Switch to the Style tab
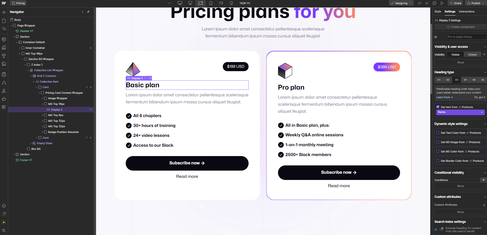Screen dimensions: 487x235 tap(438, 11)
